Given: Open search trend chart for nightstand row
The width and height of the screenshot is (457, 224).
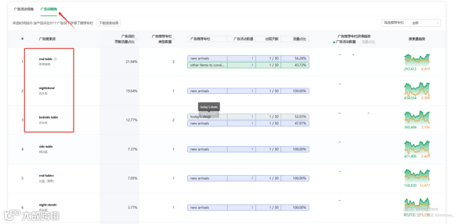Looking at the screenshot, I should [417, 89].
